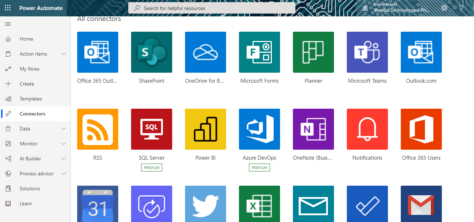Open the Excel connector tile
The image size is (474, 222).
click(x=259, y=204)
